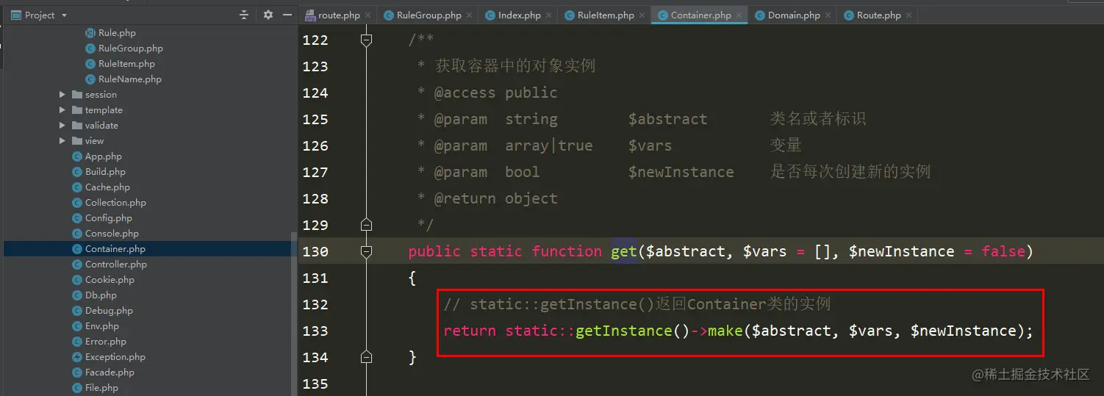The width and height of the screenshot is (1104, 396).
Task: Click the Exception.php class icon
Action: click(x=77, y=357)
